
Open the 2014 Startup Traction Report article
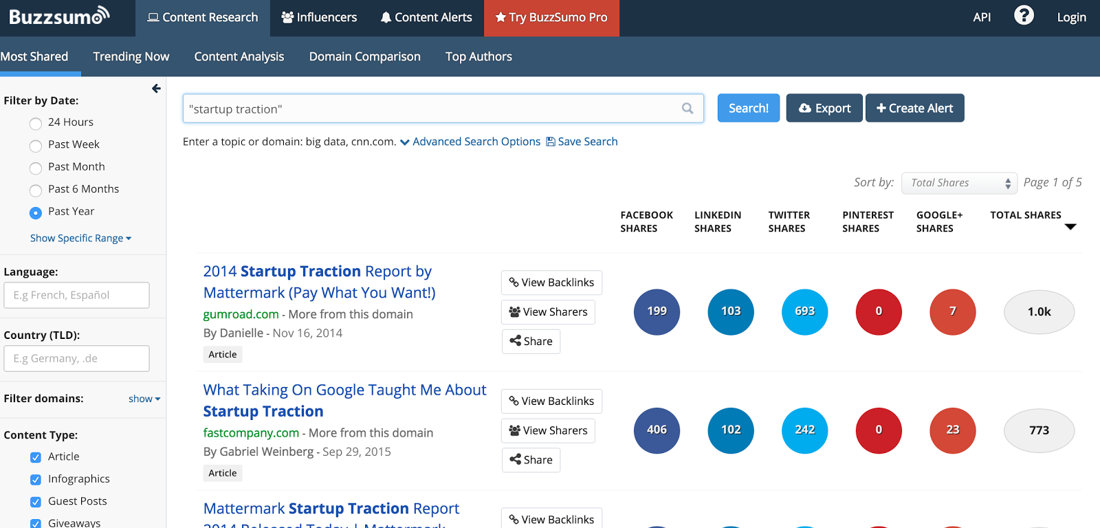(320, 282)
